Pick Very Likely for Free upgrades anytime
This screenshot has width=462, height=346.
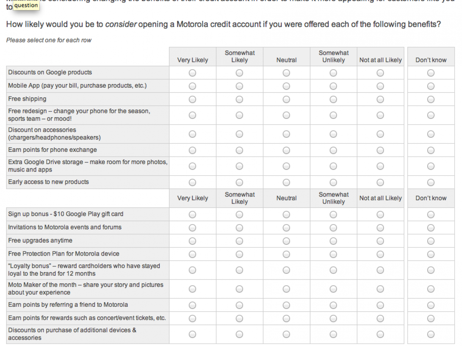coord(192,241)
